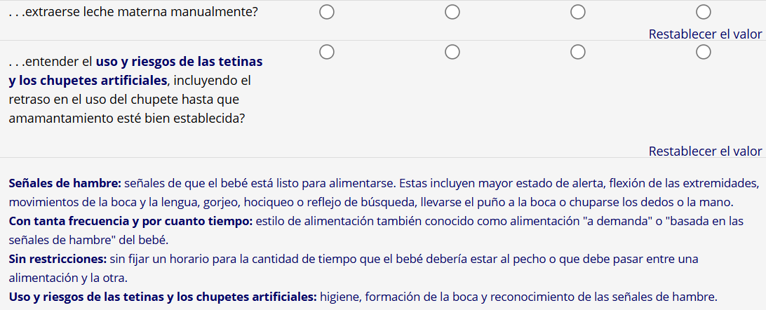Click the '...extraerse leche materna manualmente?' question text
766x310 pixels.
coord(133,13)
